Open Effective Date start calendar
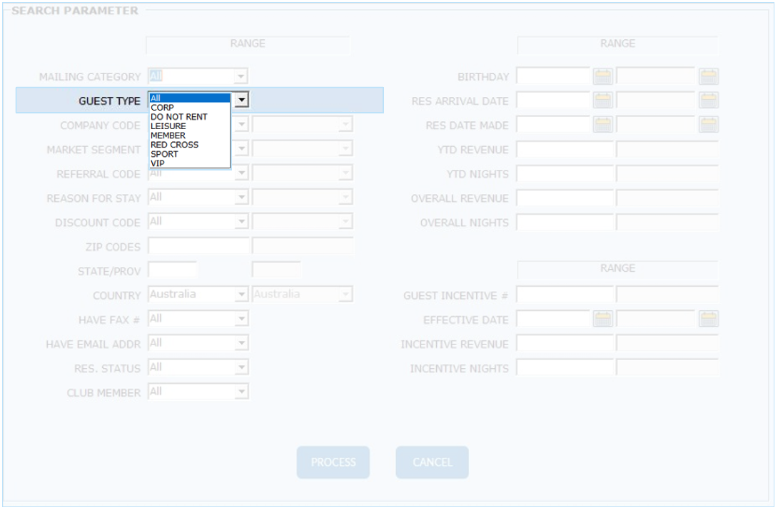Screen dimensions: 778x510 [x=603, y=320]
